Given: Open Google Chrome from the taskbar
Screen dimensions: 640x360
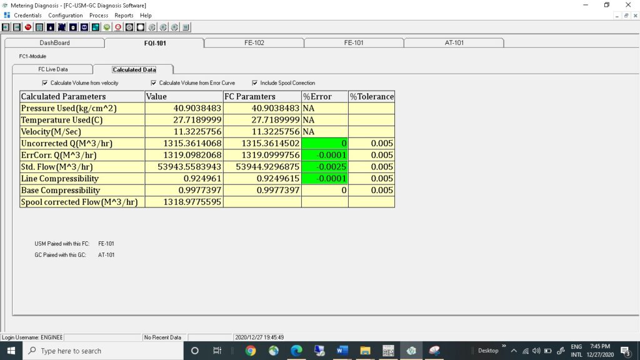Looking at the screenshot, I should (x=251, y=351).
